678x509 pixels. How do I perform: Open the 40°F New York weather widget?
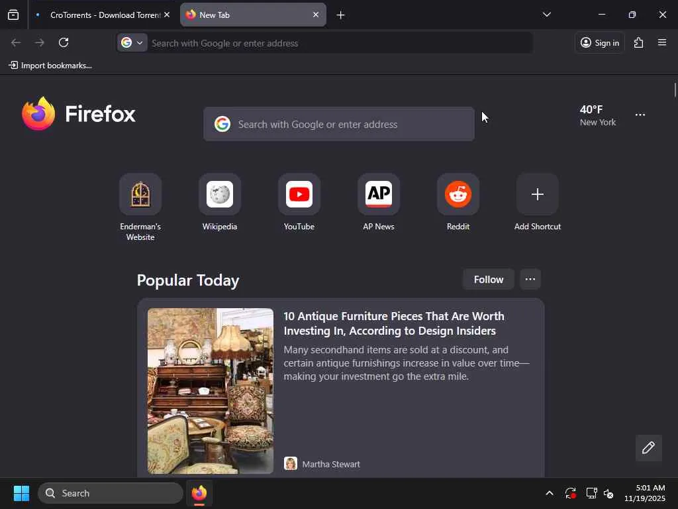point(598,115)
